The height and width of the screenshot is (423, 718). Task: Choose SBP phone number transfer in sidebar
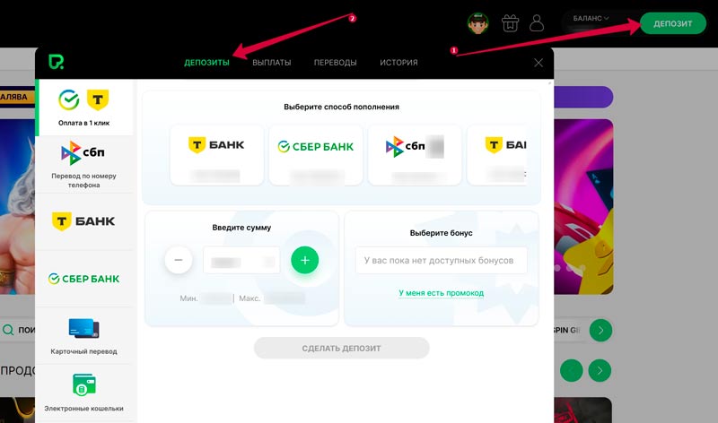click(84, 165)
